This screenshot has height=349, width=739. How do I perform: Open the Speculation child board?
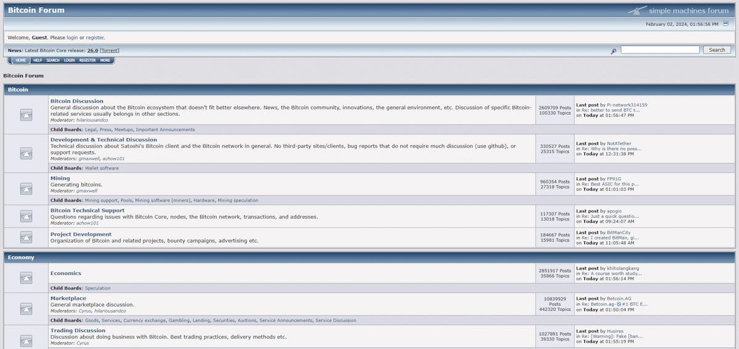[x=98, y=288]
